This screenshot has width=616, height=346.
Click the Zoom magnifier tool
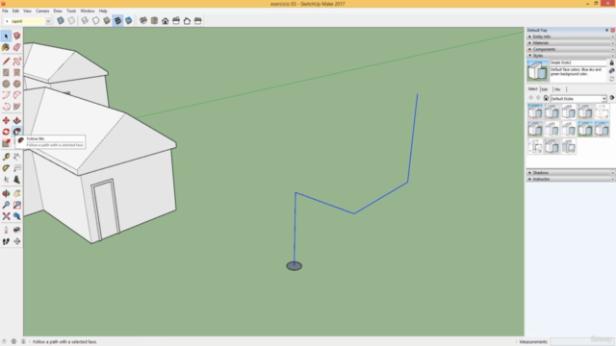[6, 205]
